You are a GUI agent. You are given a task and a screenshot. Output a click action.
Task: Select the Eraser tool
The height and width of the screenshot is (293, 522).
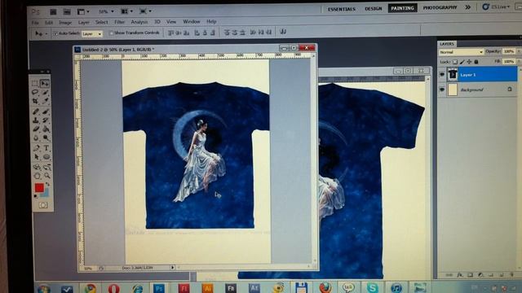coord(36,129)
